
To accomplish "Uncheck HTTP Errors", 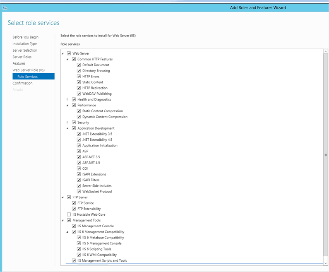I will tap(79, 77).
